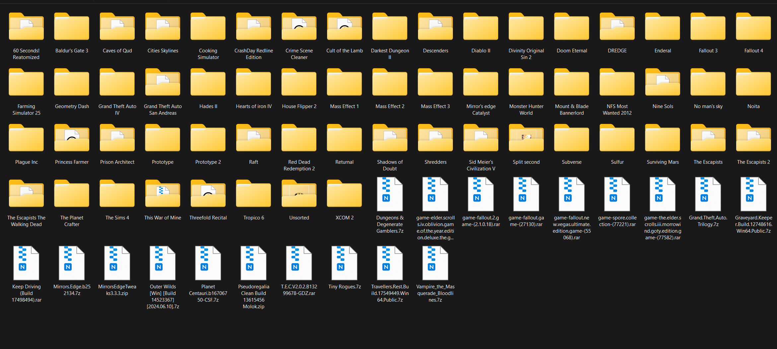This screenshot has width=777, height=349.
Task: Select the Tiny Rogues.7z archive icon
Action: 344,263
